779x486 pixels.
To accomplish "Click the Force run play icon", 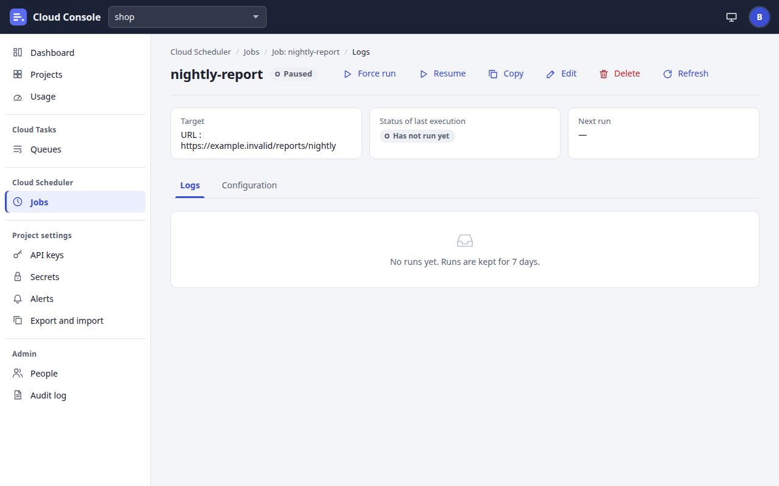I will click(x=348, y=74).
